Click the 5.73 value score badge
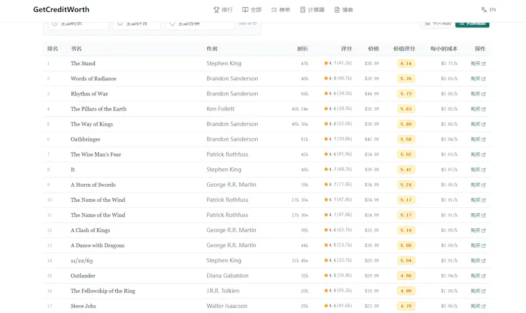Image resolution: width=526 pixels, height=313 pixels. coord(406,93)
